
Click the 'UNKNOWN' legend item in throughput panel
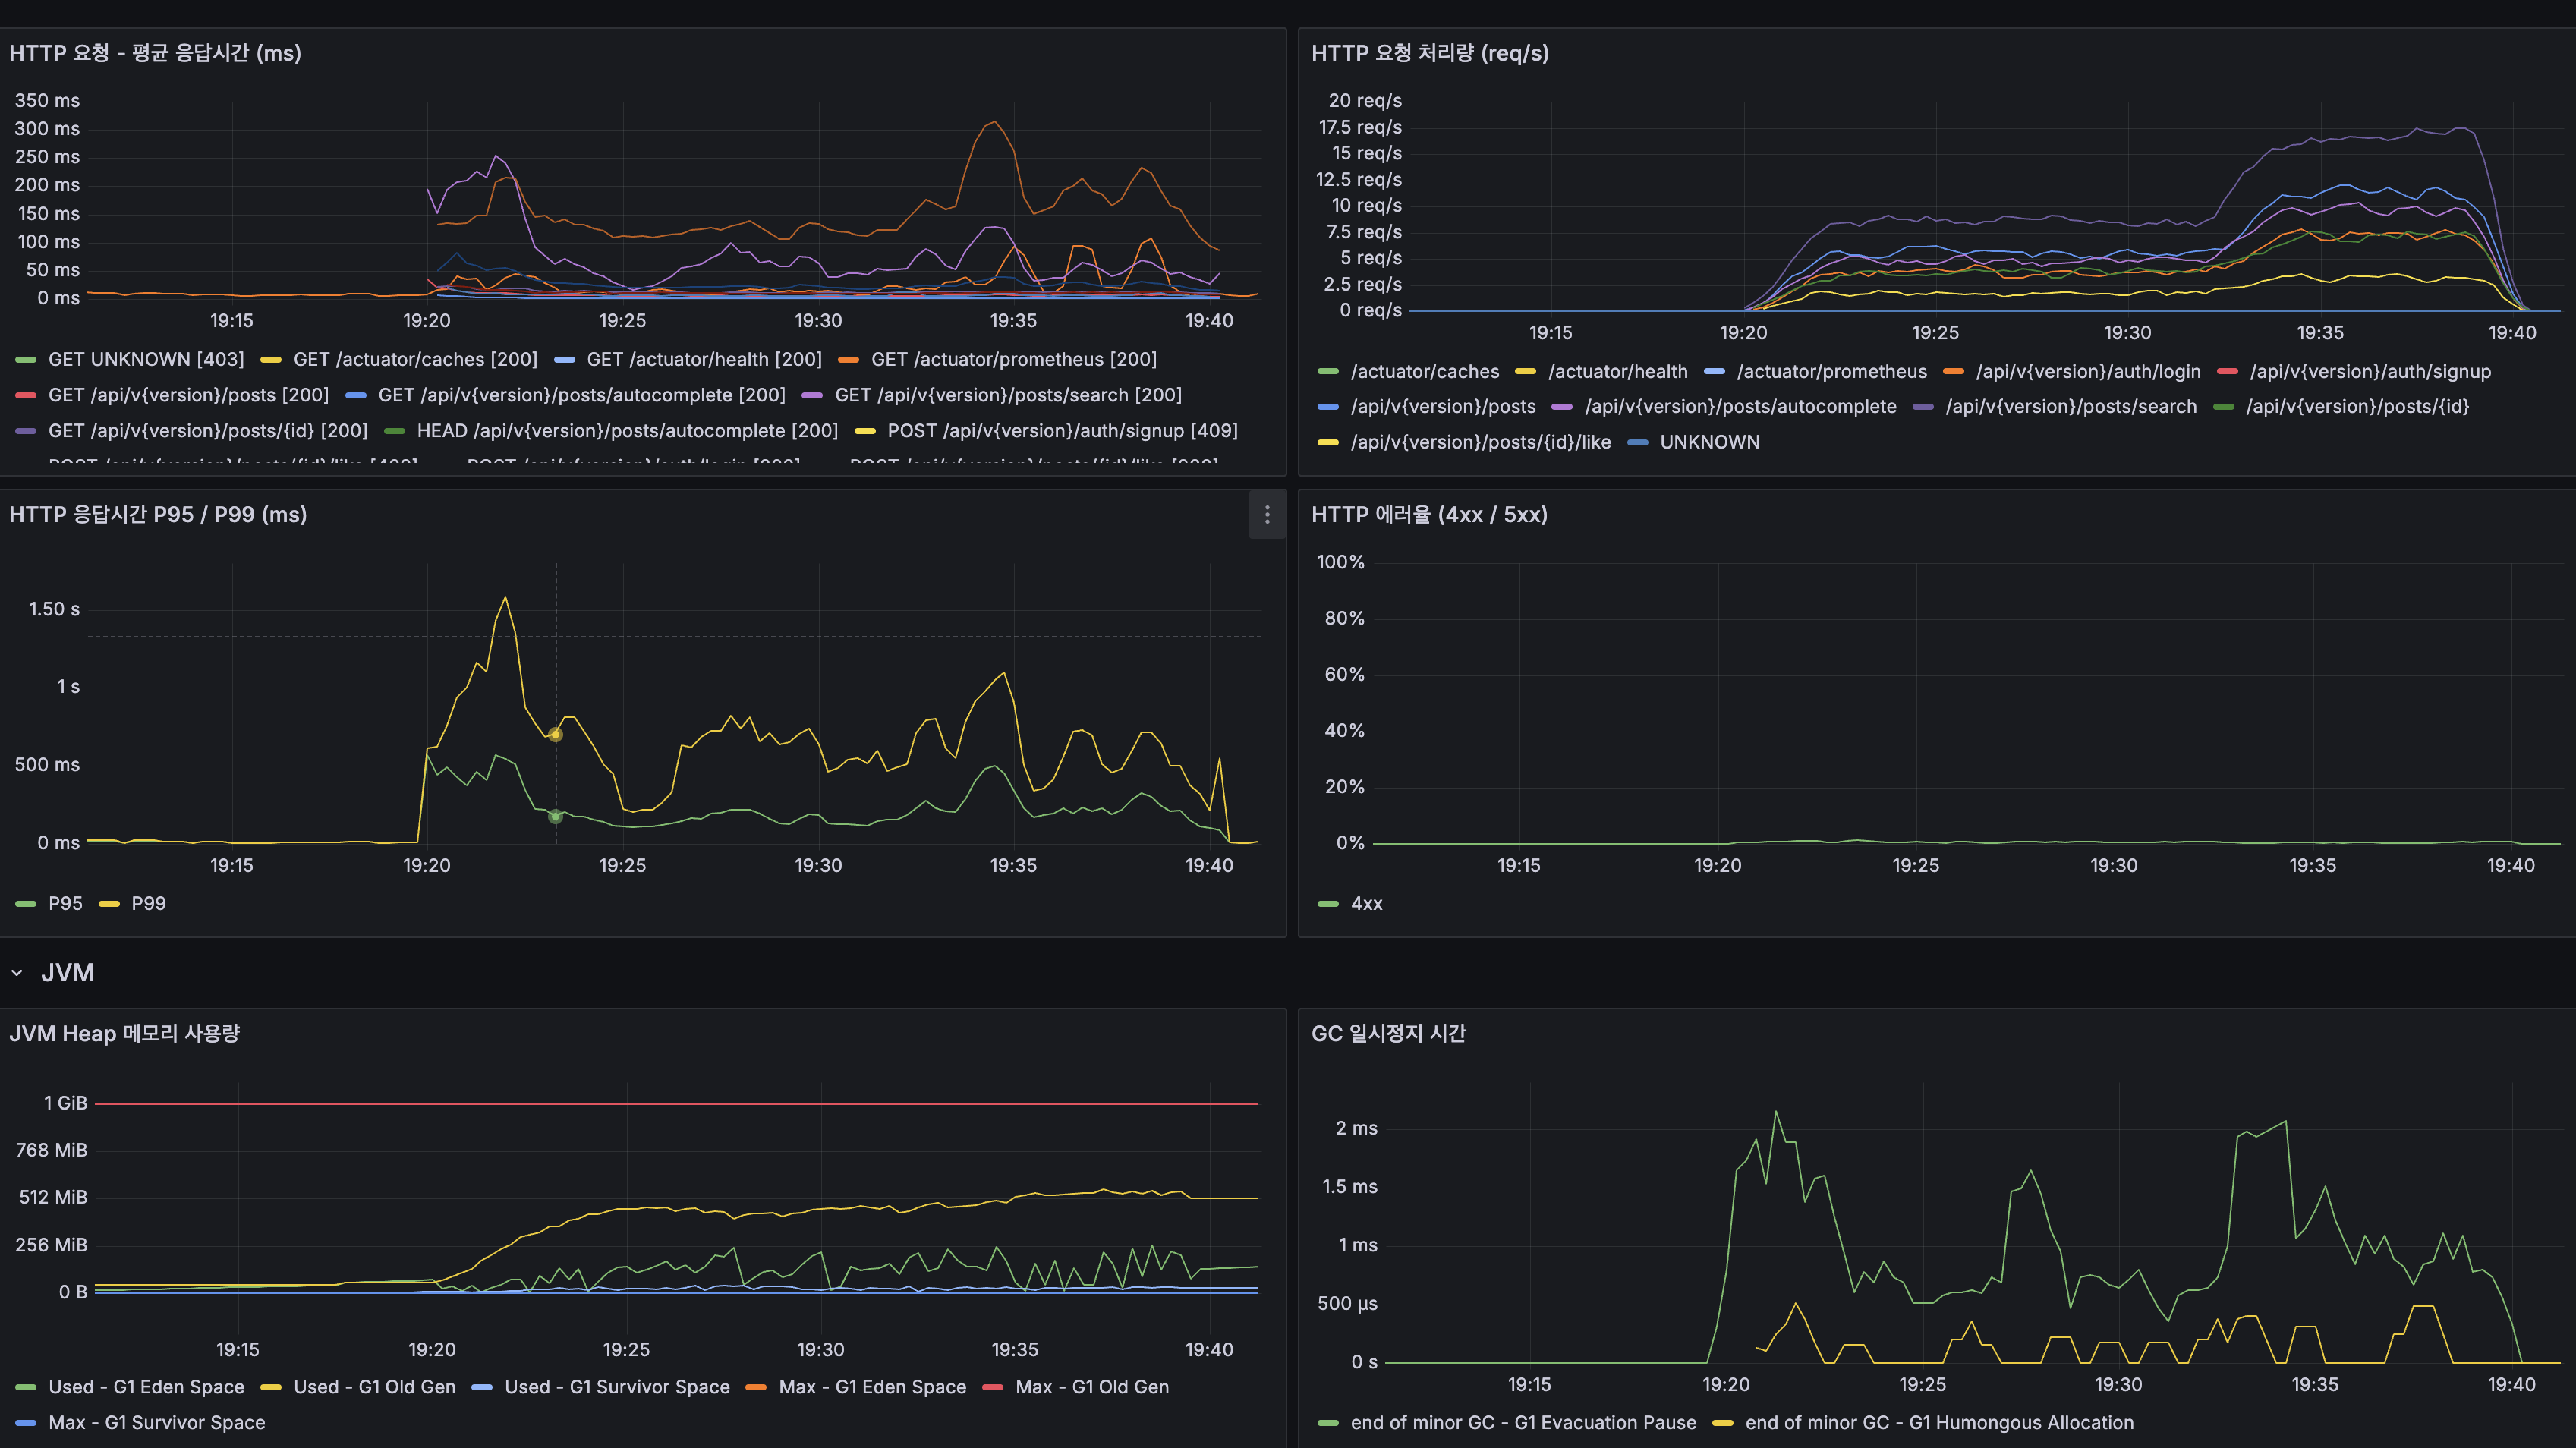pos(1709,441)
